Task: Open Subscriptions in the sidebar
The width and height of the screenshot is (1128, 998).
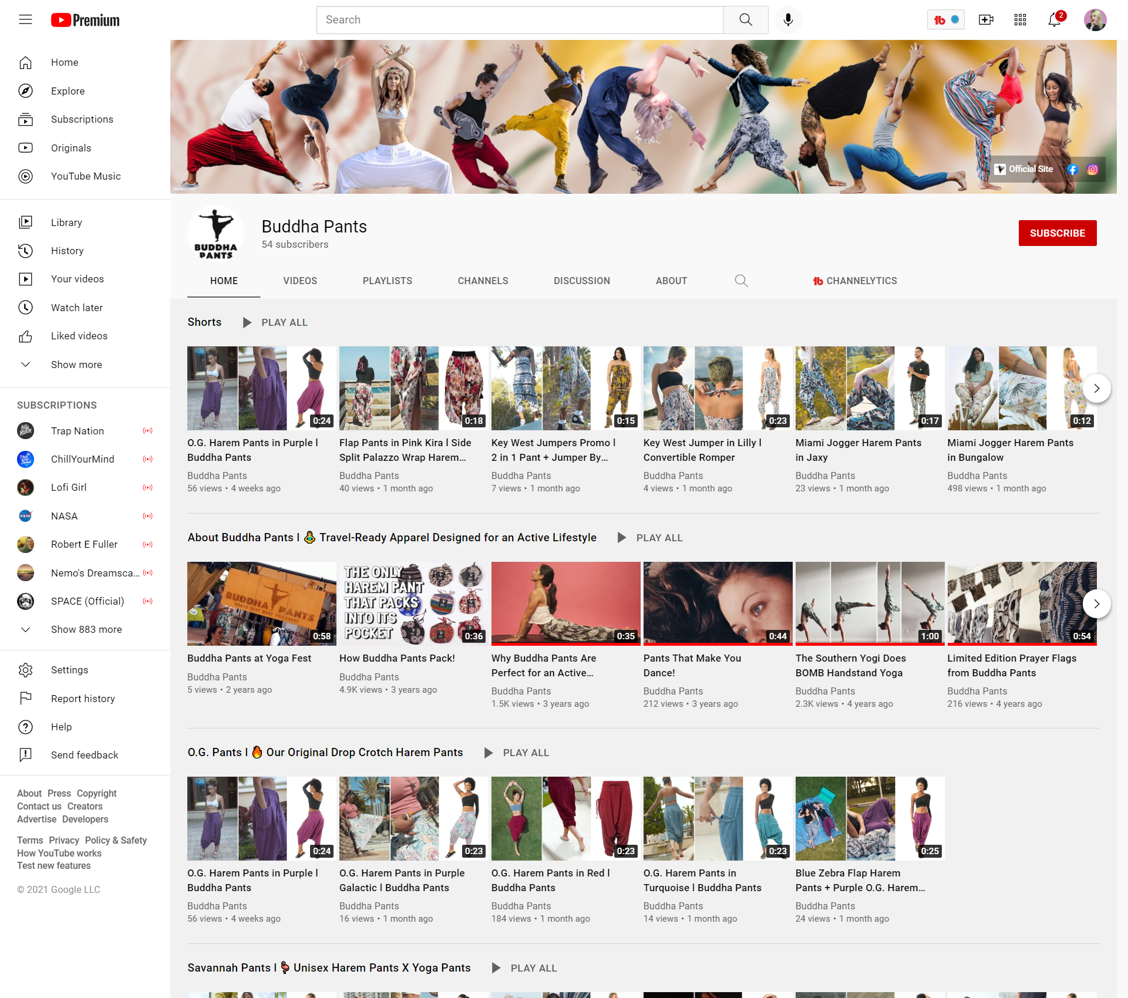Action: pyautogui.click(x=85, y=119)
